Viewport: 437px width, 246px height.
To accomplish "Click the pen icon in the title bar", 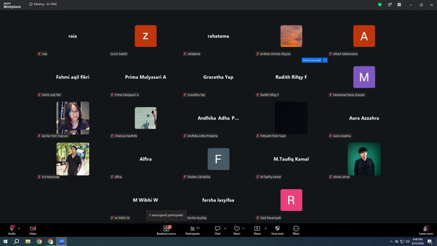I will pos(390,5).
